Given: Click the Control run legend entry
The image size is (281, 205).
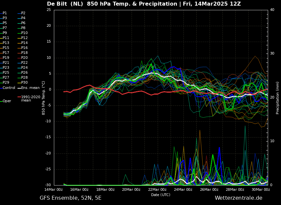Looking at the screenshot, I should [x=8, y=88].
